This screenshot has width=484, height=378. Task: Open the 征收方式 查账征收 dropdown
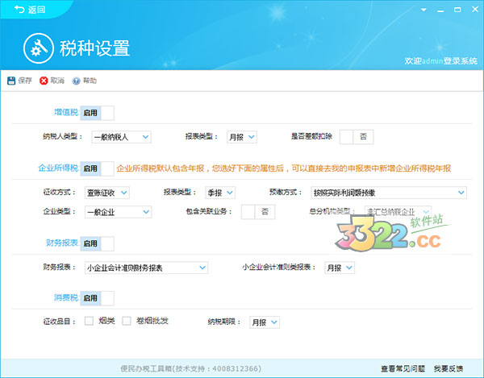[x=107, y=193]
